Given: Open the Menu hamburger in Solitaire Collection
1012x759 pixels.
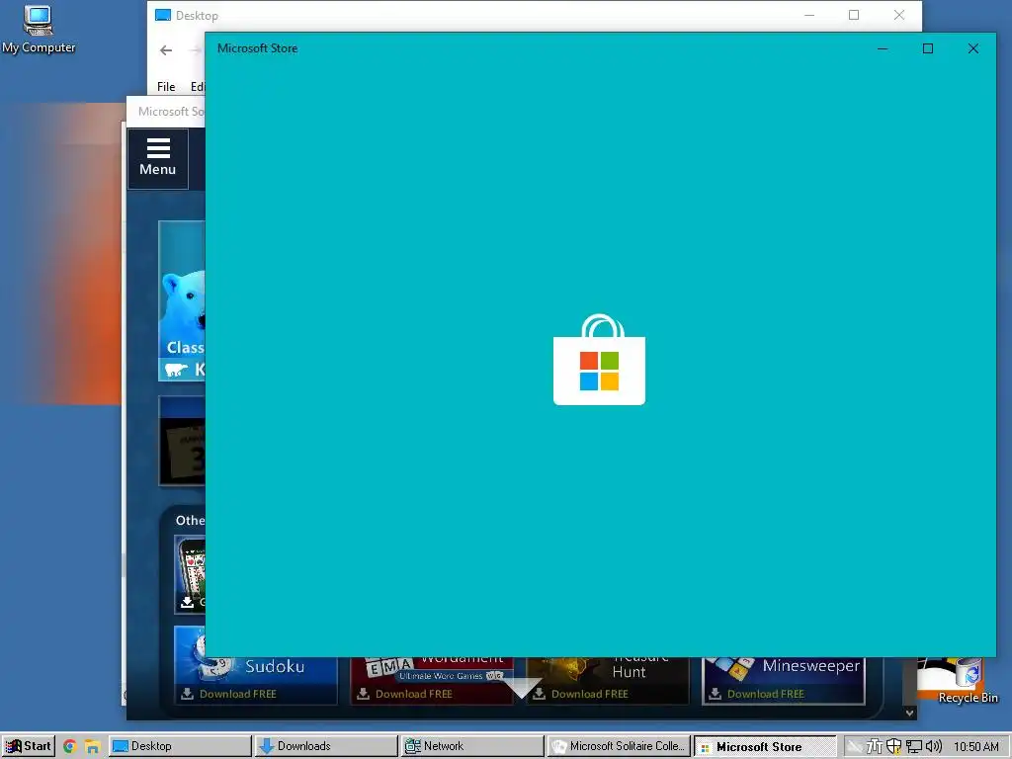Looking at the screenshot, I should 158,158.
